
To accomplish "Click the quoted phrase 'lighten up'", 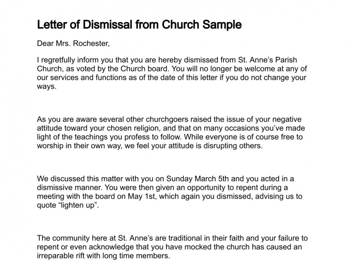I will [x=79, y=206].
